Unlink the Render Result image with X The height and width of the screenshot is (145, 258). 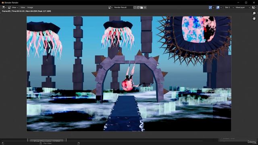tap(145, 7)
